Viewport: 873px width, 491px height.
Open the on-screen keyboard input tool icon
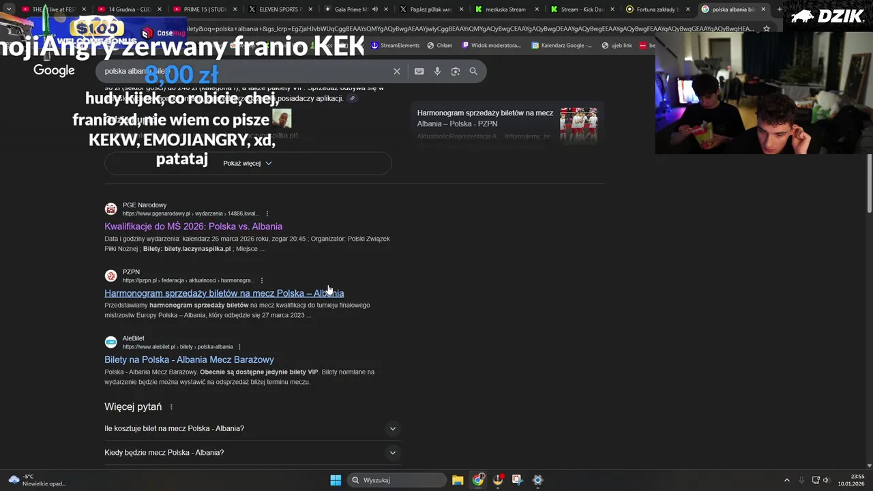pos(419,71)
